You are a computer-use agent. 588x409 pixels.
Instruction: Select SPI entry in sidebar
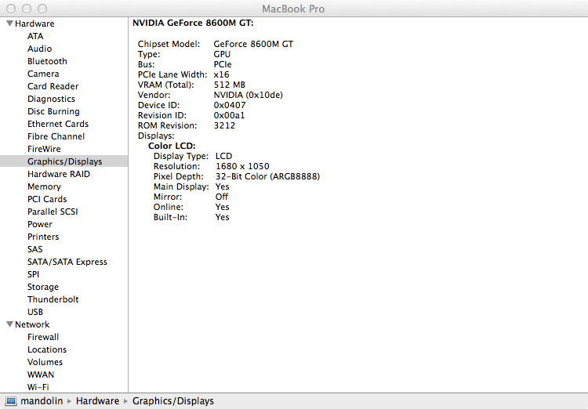(x=33, y=274)
